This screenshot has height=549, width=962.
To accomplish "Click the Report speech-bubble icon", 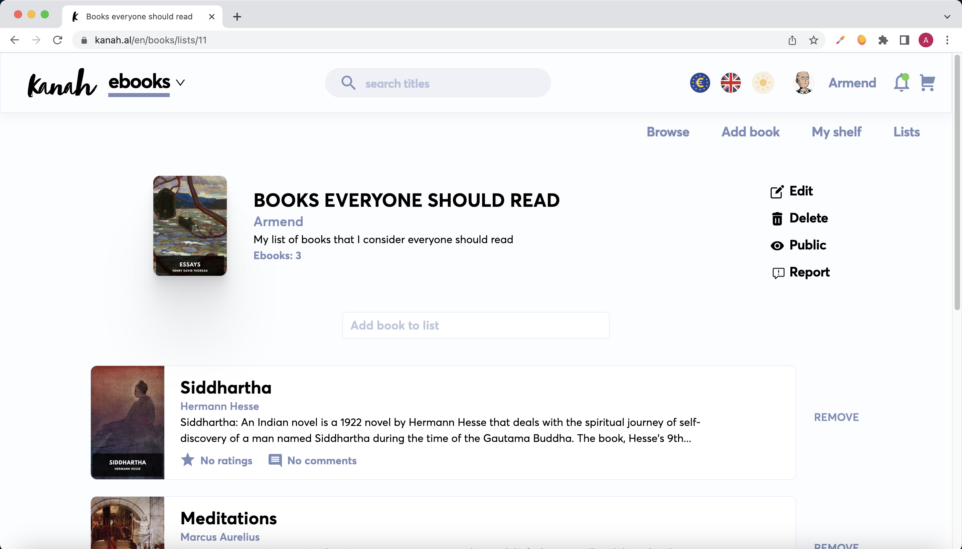I will [778, 273].
